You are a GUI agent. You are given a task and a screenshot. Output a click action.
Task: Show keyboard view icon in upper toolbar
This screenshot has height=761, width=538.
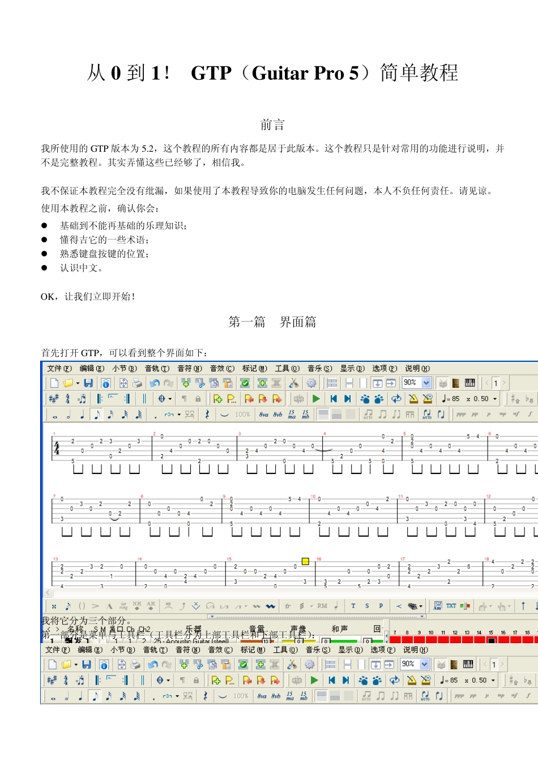tap(470, 383)
